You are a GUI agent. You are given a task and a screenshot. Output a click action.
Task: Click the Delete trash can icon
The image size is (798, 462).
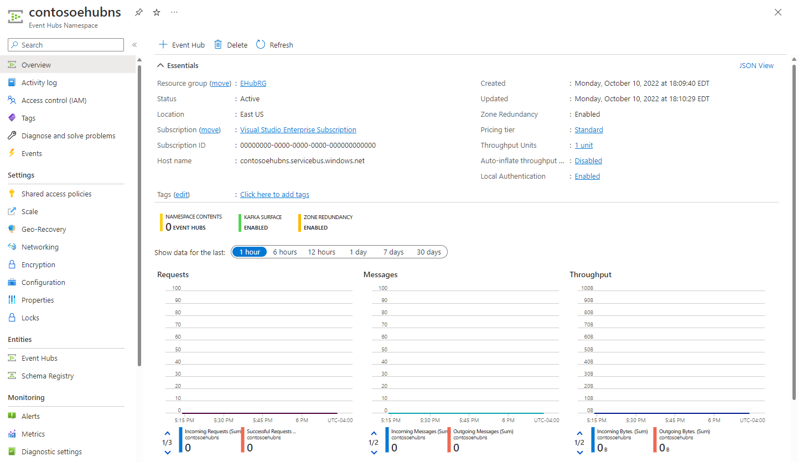[x=218, y=45]
